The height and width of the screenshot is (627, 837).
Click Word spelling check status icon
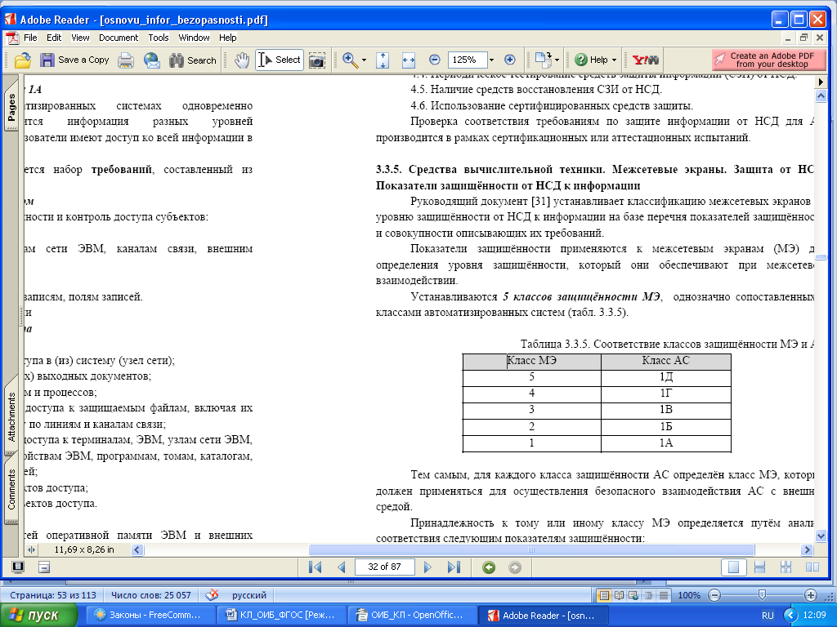click(x=212, y=595)
